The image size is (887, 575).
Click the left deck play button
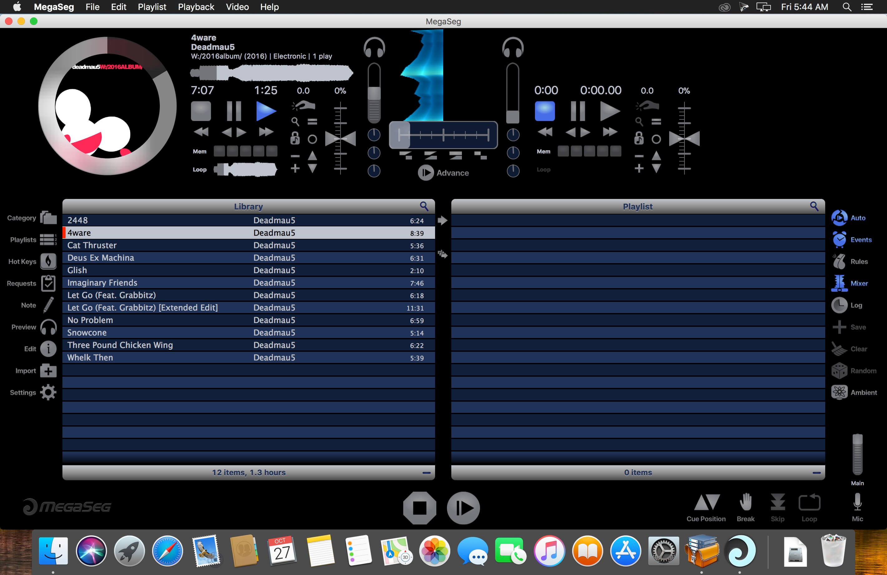tap(266, 111)
